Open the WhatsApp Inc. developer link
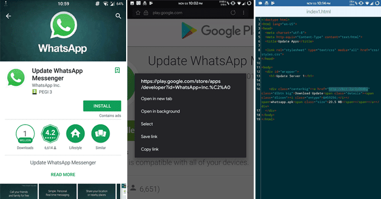This screenshot has height=199, width=381. point(46,85)
